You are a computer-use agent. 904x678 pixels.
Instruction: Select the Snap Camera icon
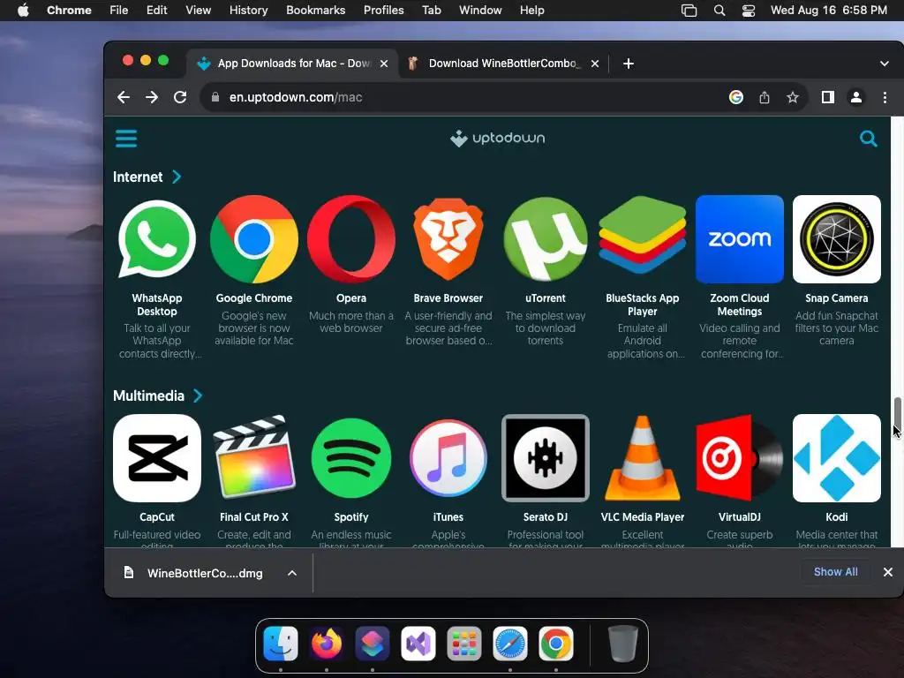tap(837, 239)
